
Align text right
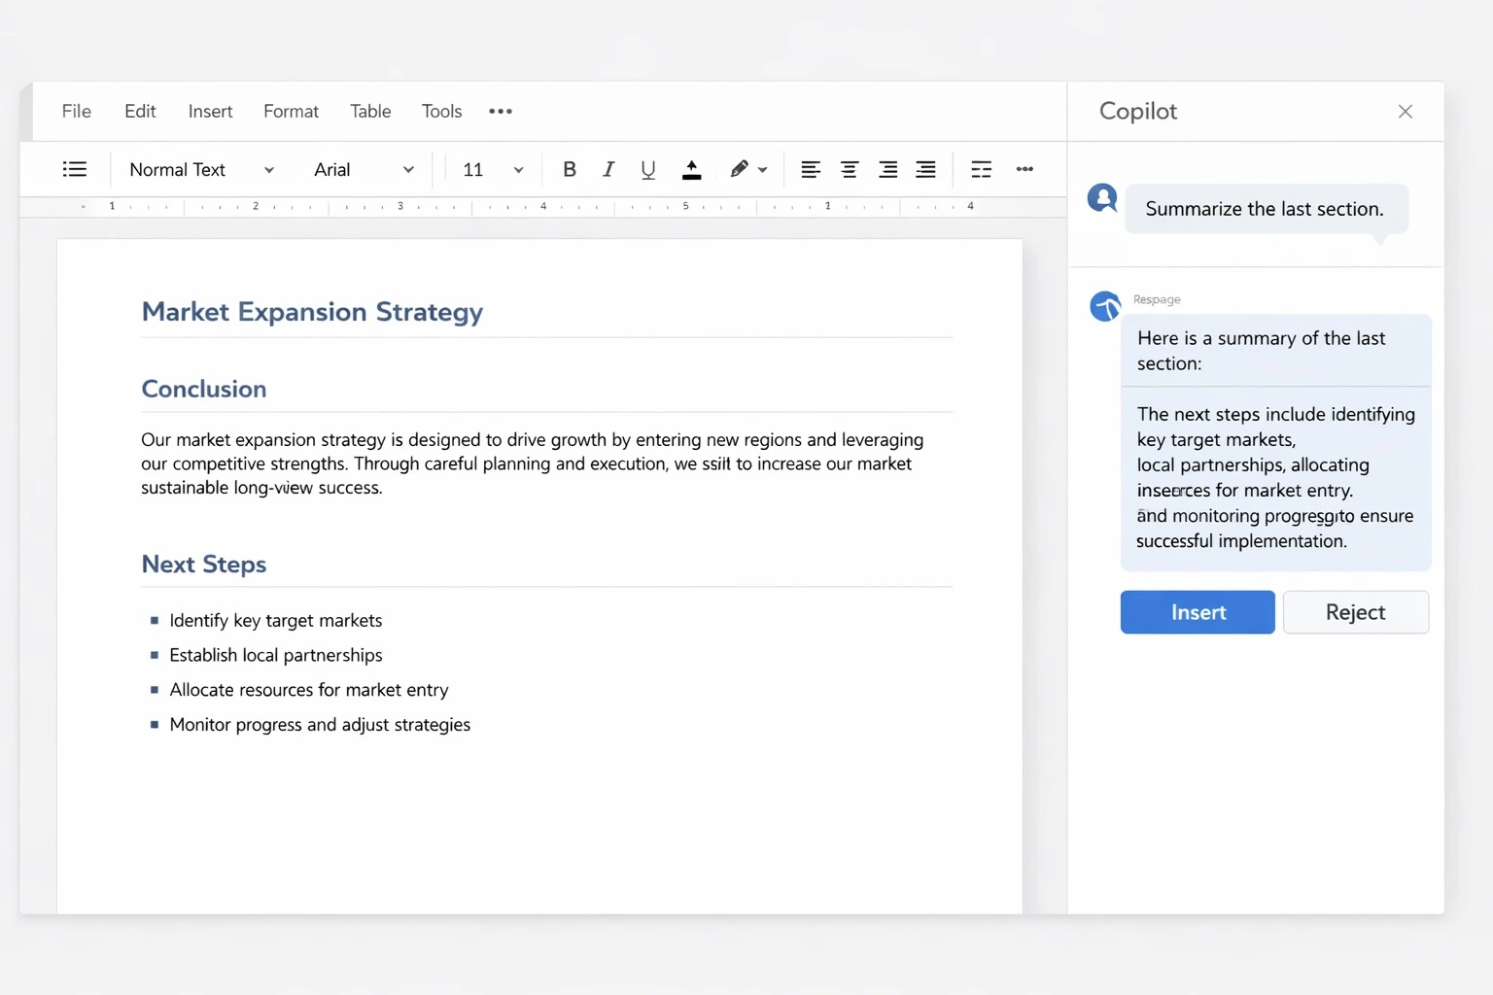coord(887,169)
